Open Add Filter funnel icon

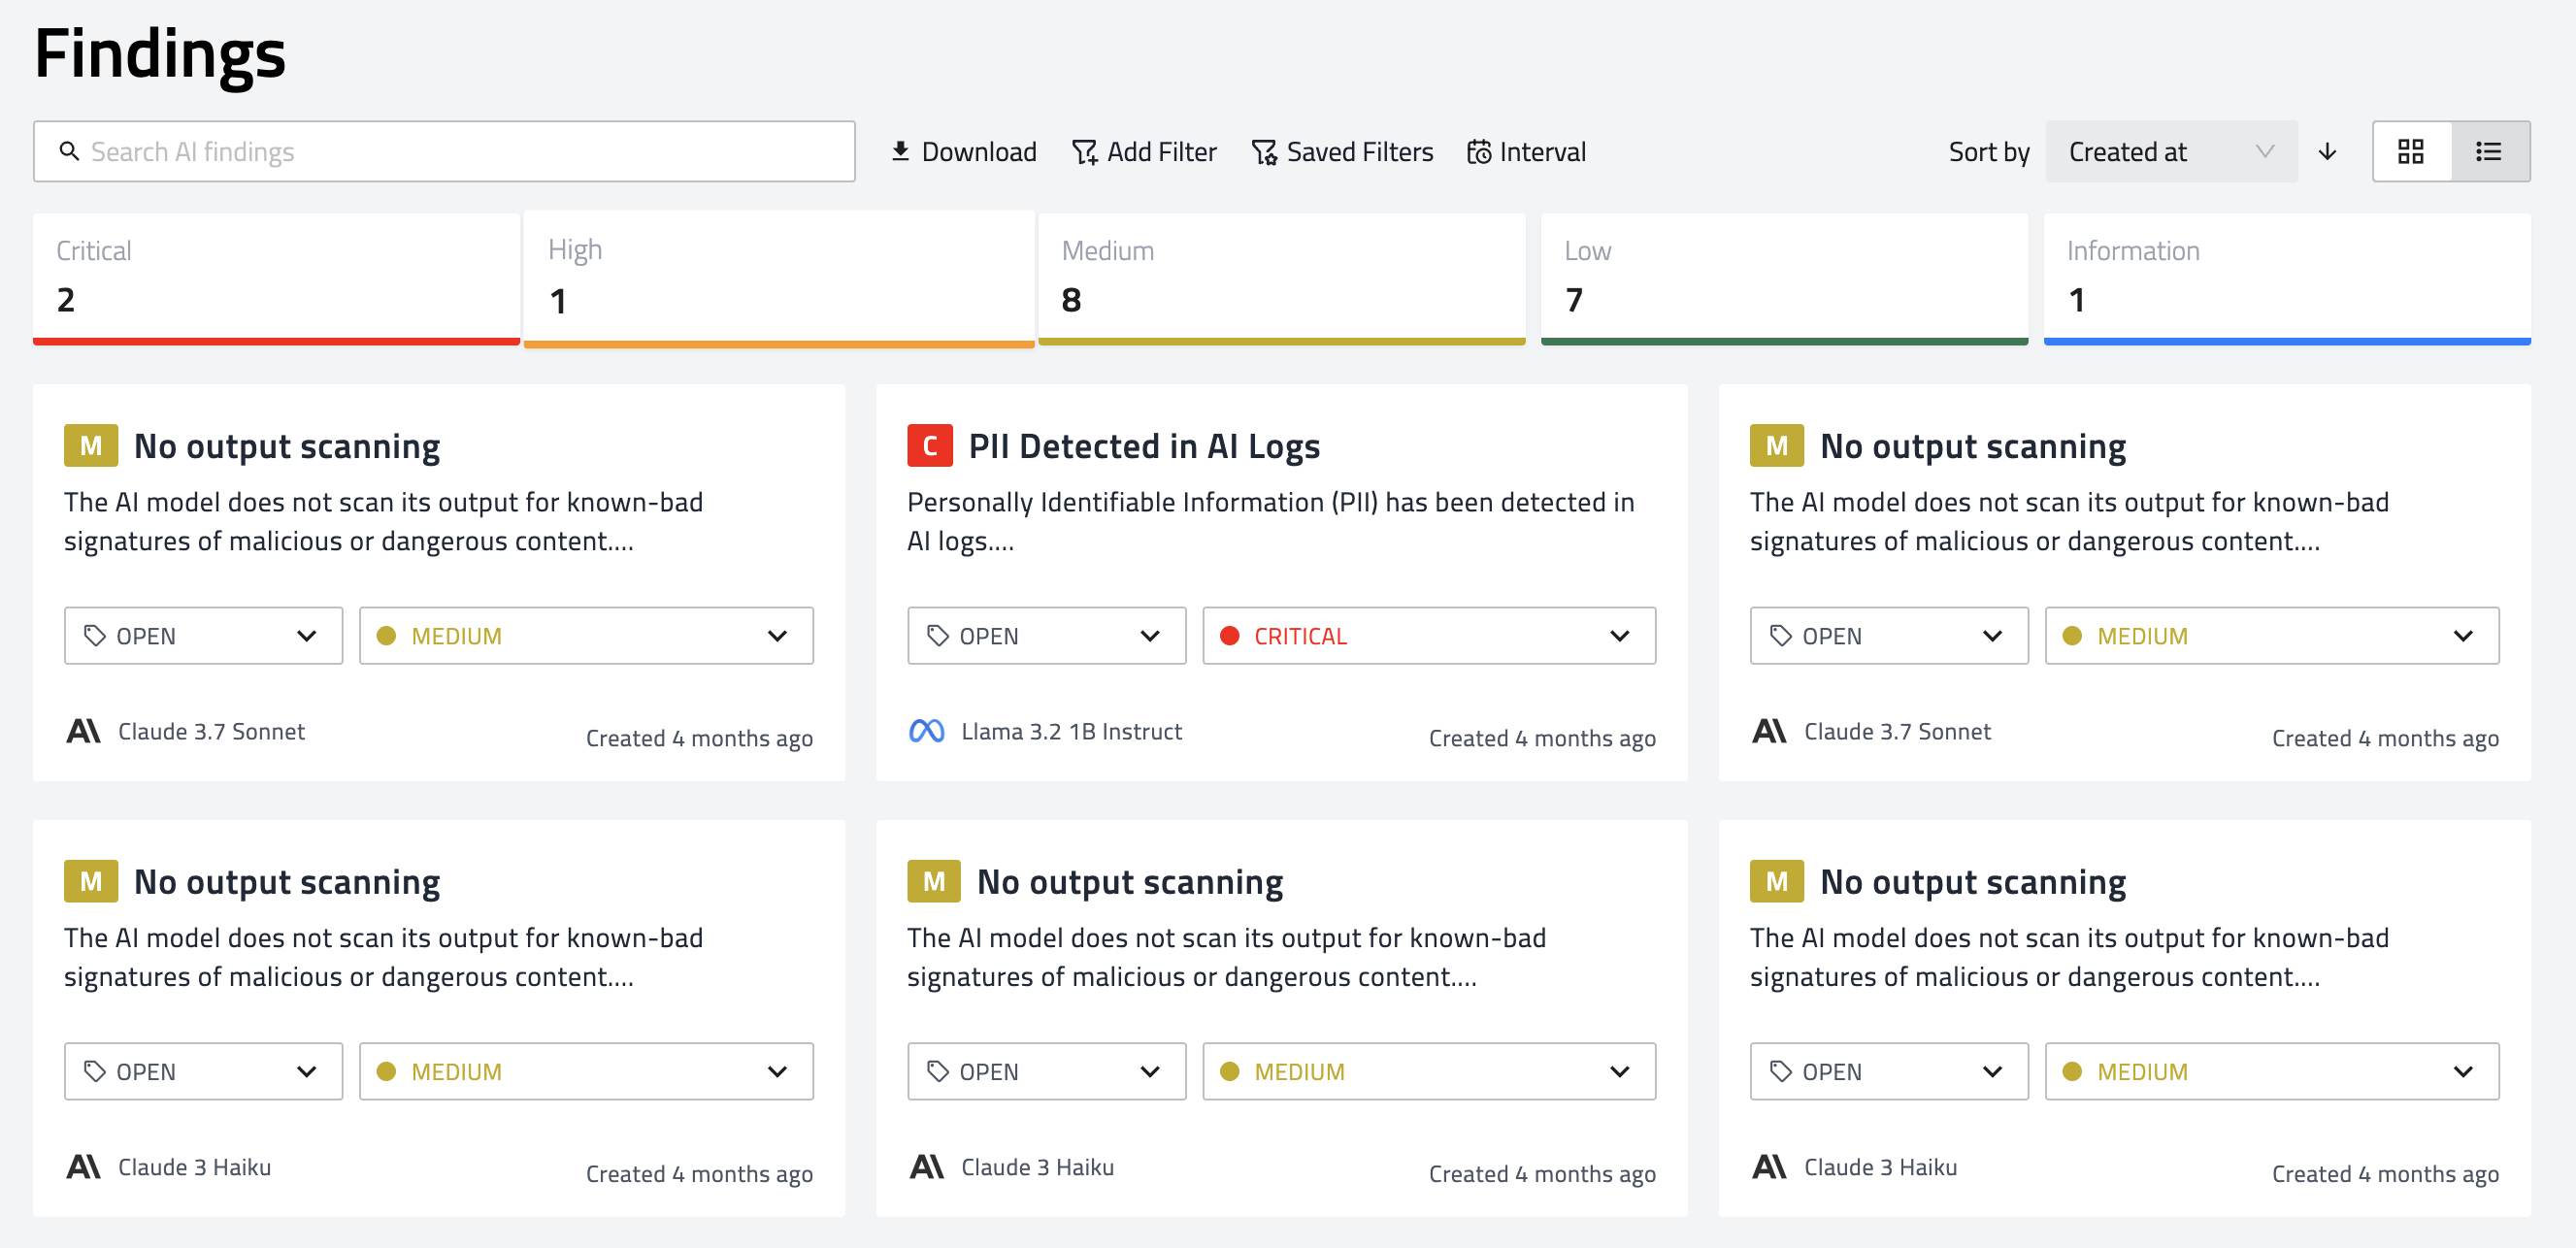click(x=1084, y=152)
